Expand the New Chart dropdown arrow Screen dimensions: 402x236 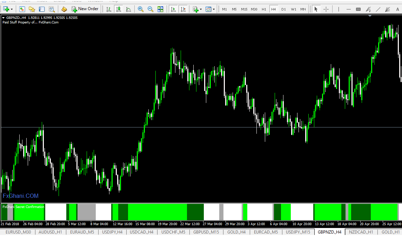(x=12, y=9)
